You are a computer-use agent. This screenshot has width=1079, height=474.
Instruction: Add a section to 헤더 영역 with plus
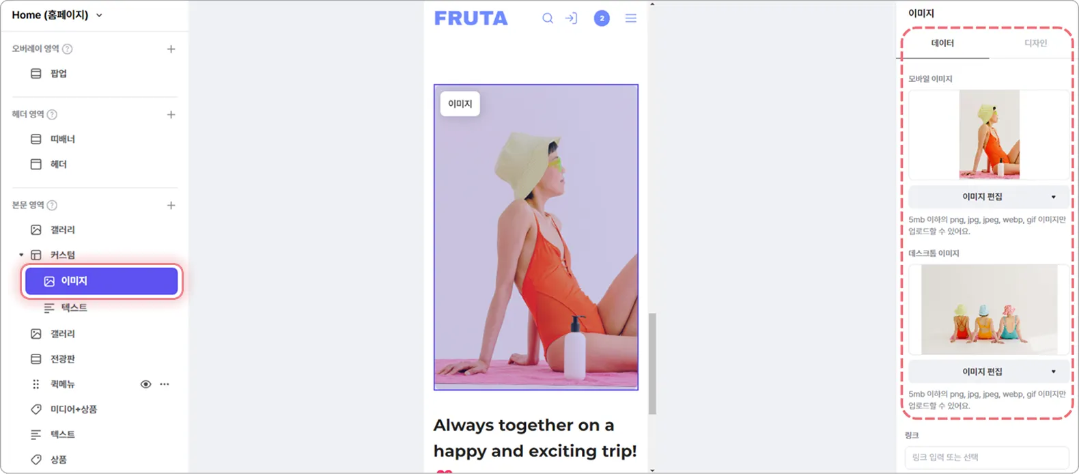pos(171,115)
